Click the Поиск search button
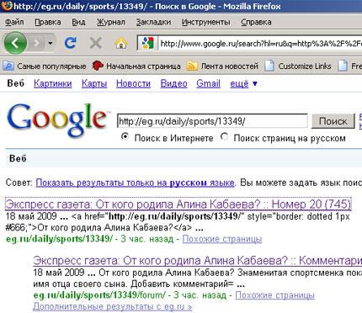This screenshot has width=362, height=313. coord(333,121)
